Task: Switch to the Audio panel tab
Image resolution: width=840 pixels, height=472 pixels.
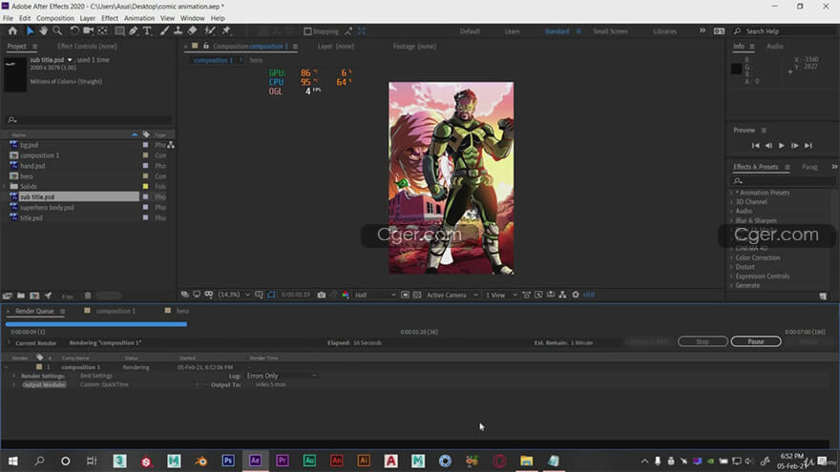Action: 775,47
